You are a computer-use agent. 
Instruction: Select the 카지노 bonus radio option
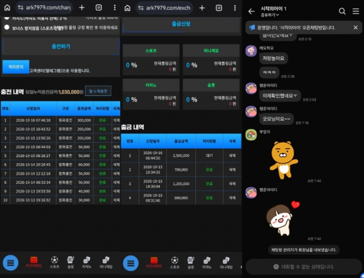coord(7,17)
